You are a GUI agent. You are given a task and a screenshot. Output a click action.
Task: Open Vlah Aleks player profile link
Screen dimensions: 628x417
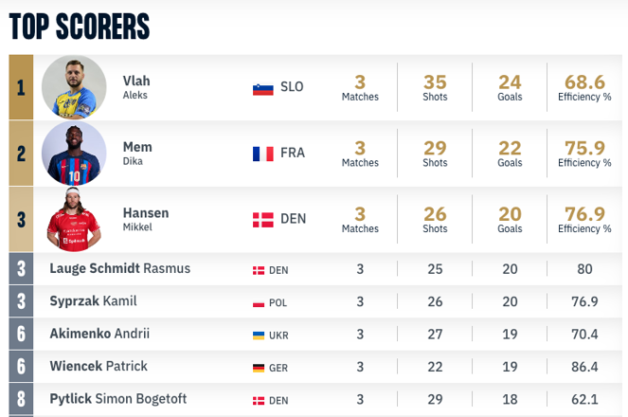tap(136, 87)
